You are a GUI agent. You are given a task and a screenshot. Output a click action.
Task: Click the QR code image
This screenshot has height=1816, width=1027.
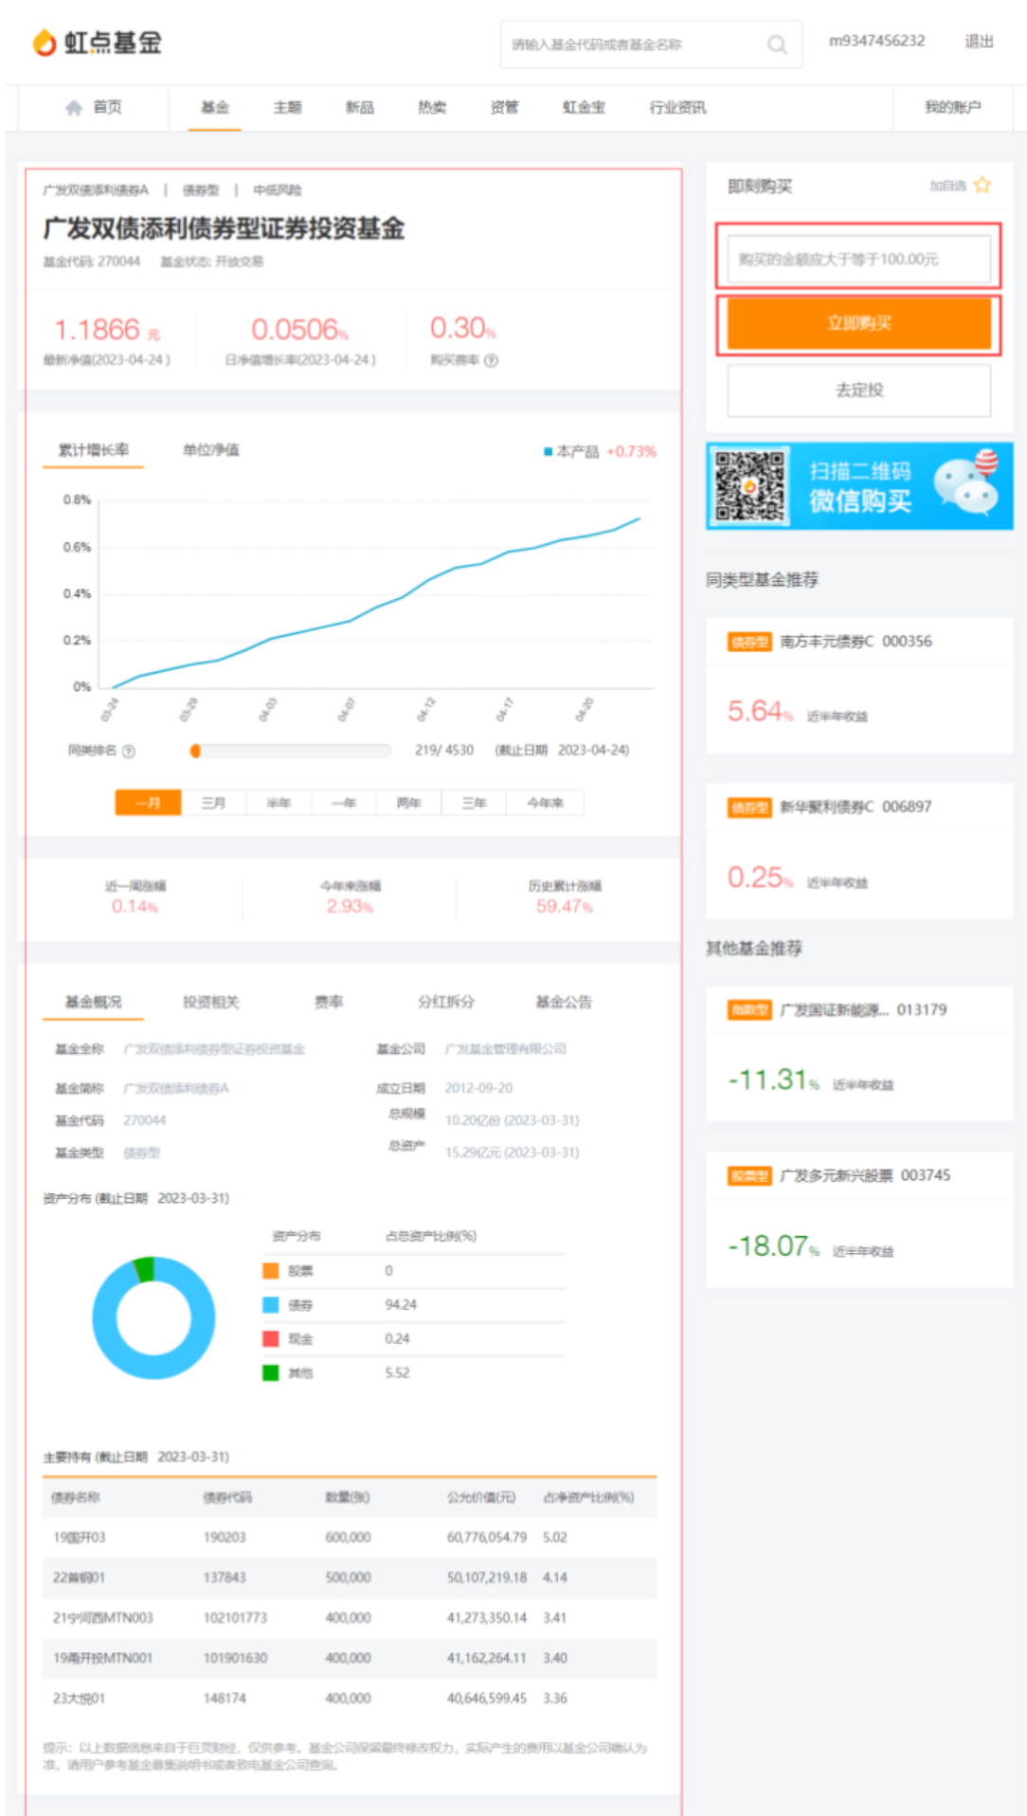750,486
